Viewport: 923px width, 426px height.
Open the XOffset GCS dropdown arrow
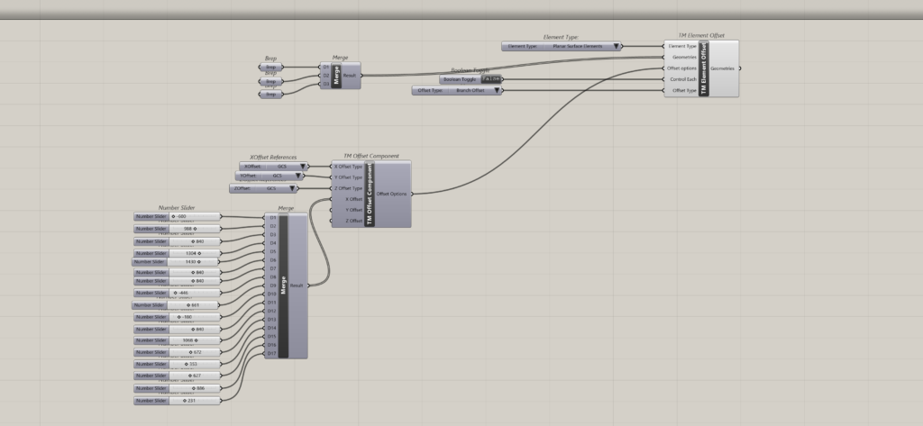(x=305, y=167)
